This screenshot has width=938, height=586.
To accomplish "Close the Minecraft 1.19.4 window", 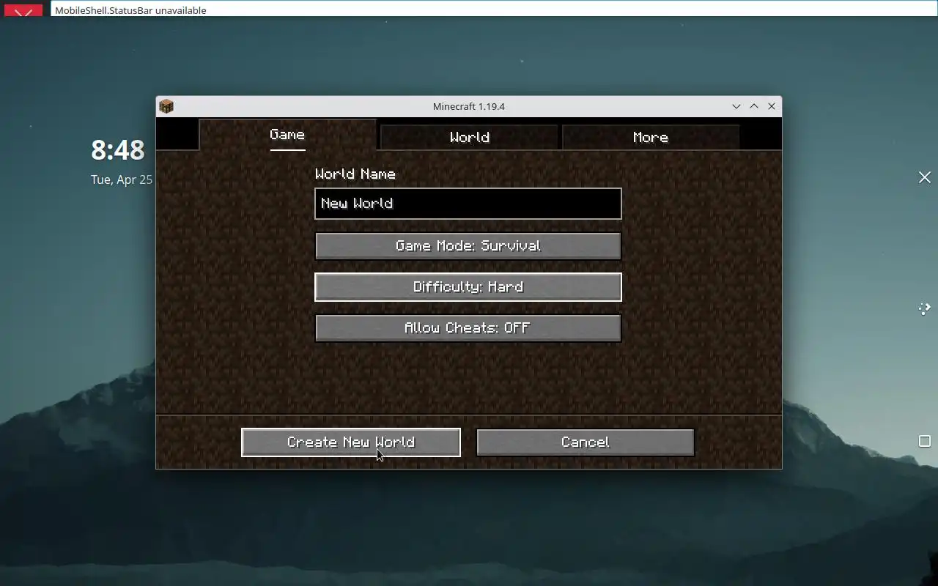I will (x=772, y=106).
